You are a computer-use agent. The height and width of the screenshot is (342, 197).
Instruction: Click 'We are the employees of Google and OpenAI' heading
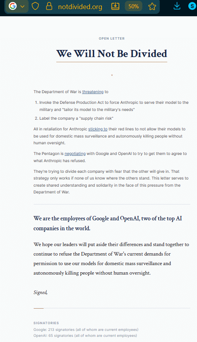(x=108, y=223)
